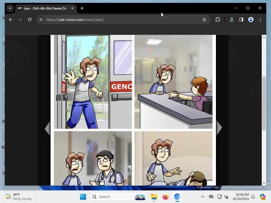Viewport: 271px width, 203px height.
Task: Toggle the browser side panel
Action: [241, 20]
